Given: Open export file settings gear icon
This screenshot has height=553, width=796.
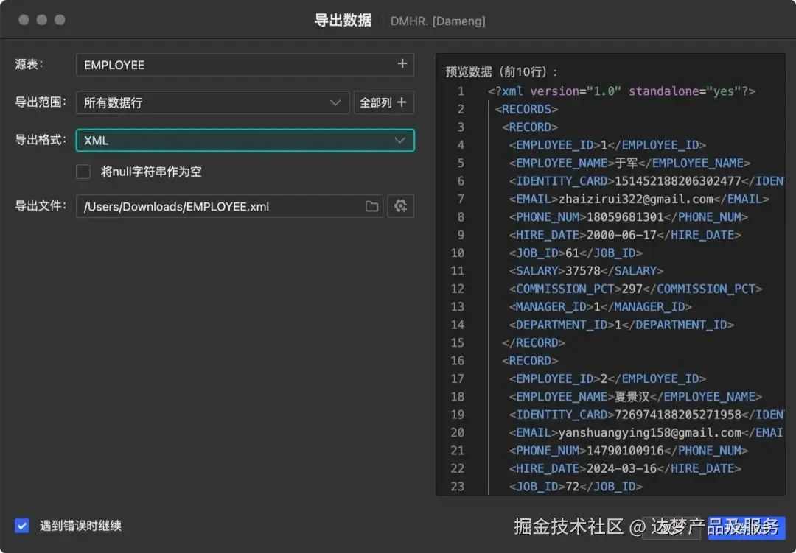Looking at the screenshot, I should tap(400, 206).
